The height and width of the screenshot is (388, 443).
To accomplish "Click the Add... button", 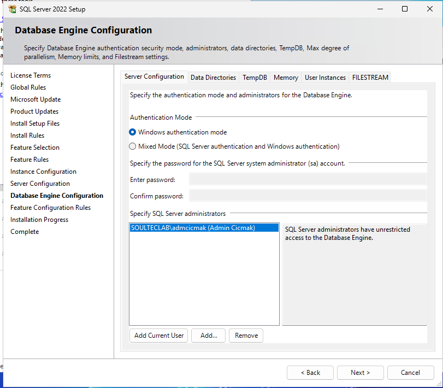I will (209, 336).
